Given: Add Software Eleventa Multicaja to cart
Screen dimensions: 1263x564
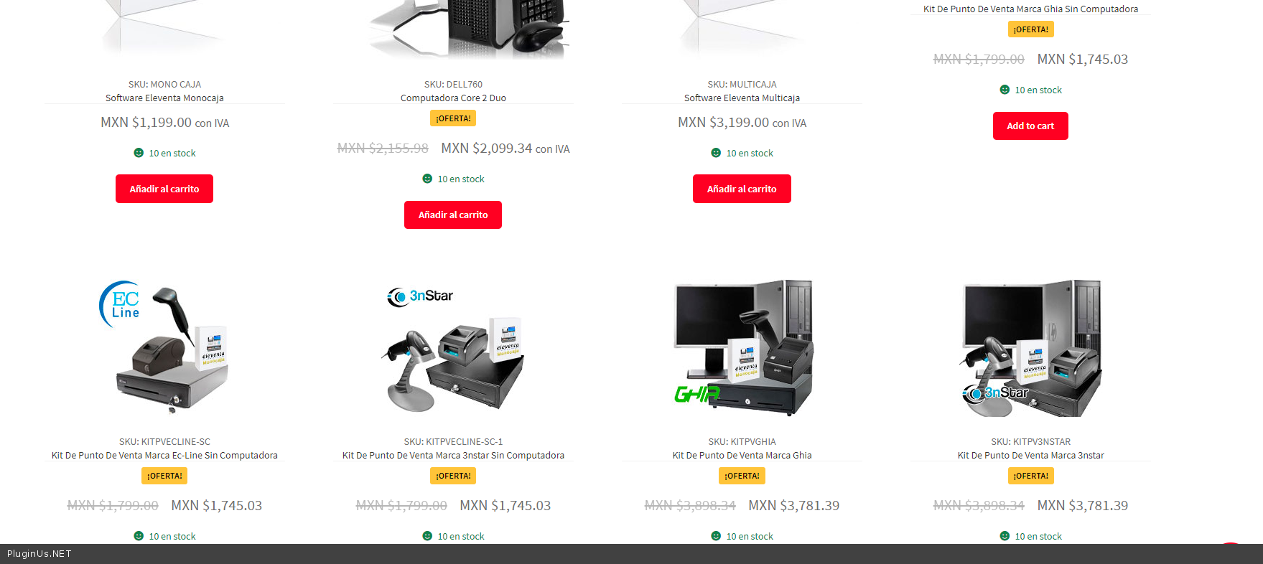Looking at the screenshot, I should 742,189.
